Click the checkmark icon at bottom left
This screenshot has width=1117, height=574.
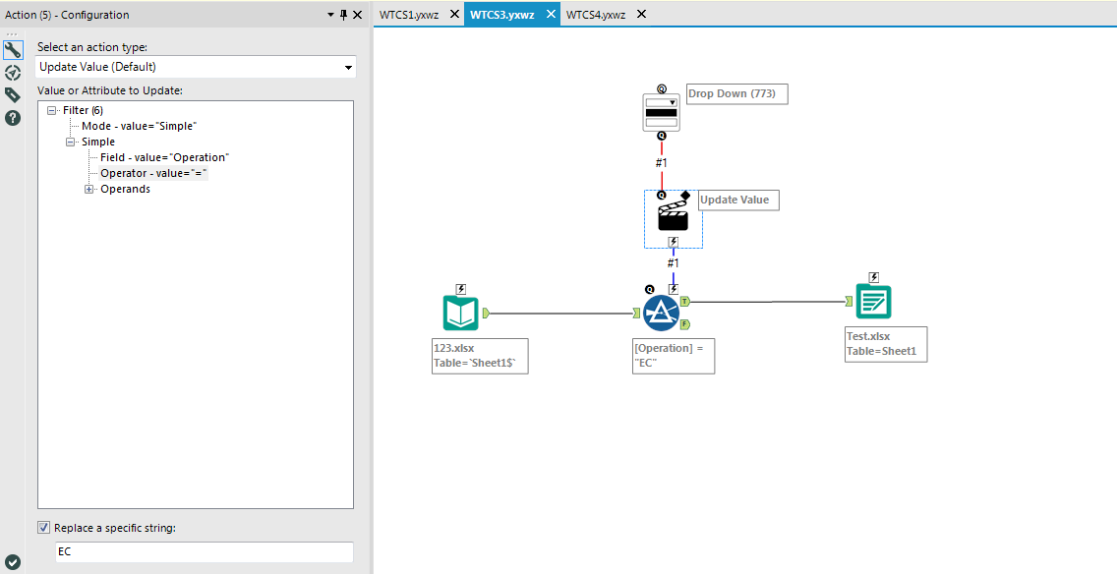pos(12,560)
